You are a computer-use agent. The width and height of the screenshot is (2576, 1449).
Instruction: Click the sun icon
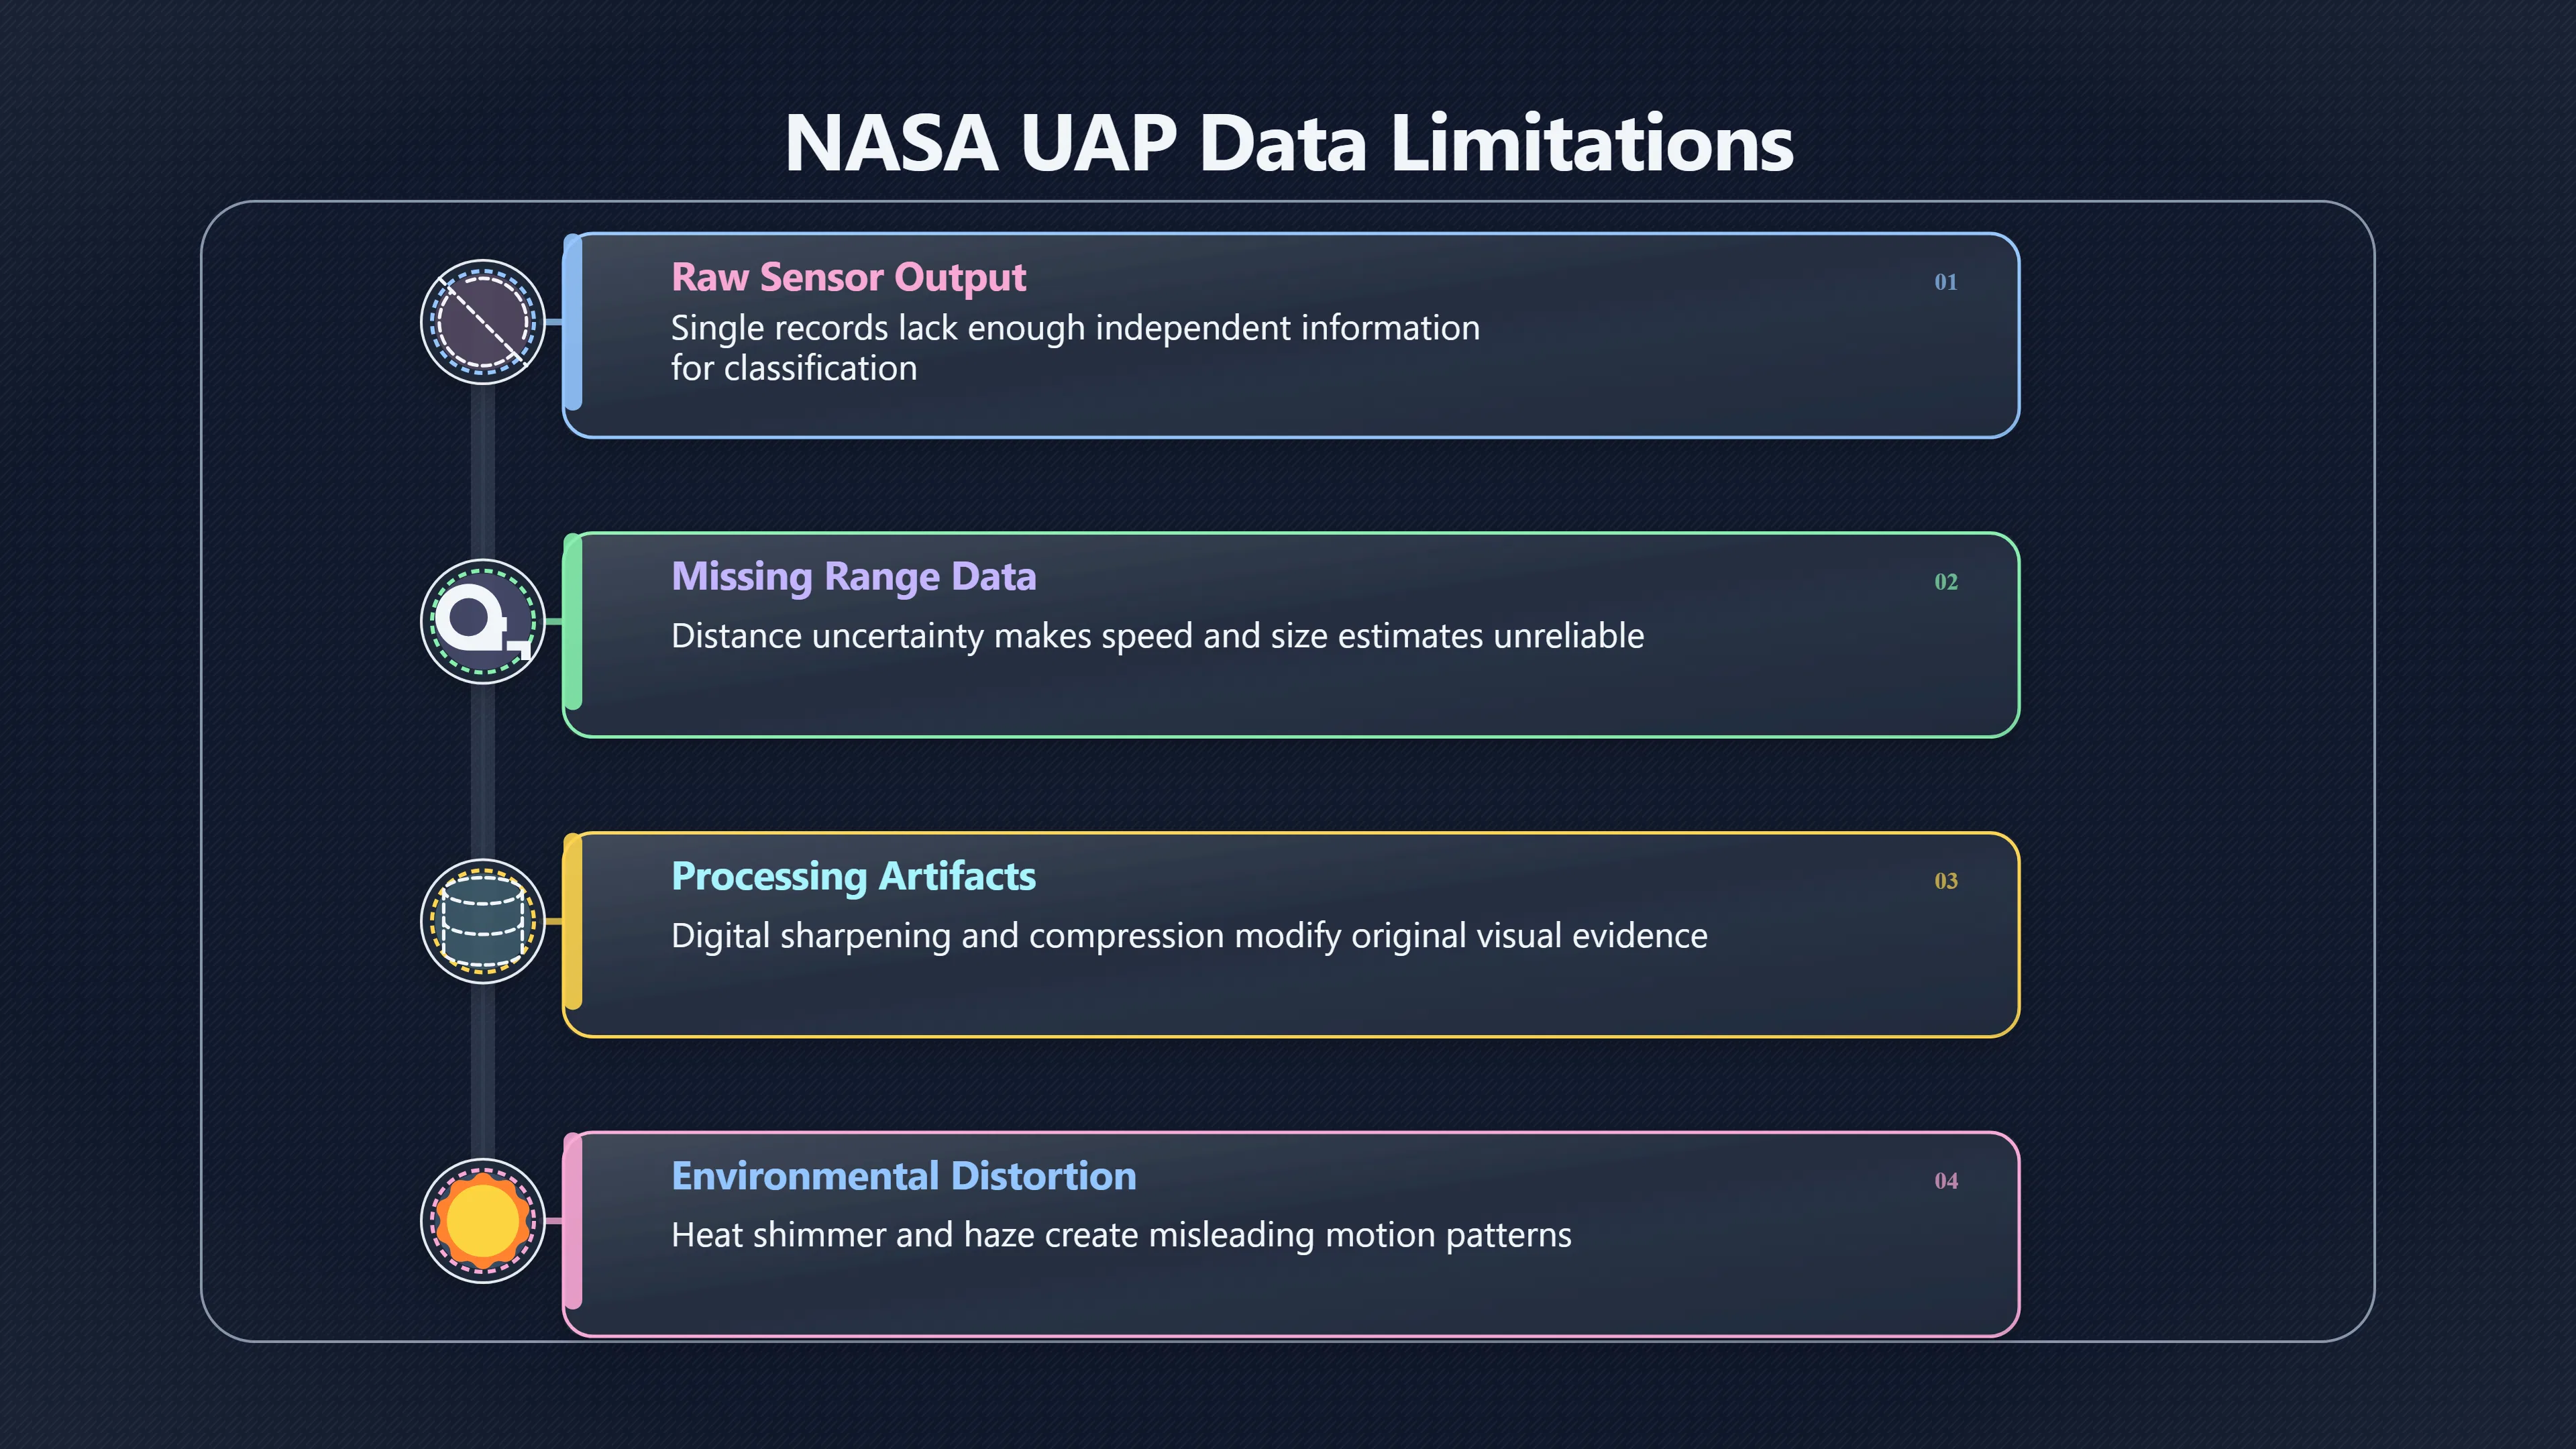pyautogui.click(x=482, y=1220)
